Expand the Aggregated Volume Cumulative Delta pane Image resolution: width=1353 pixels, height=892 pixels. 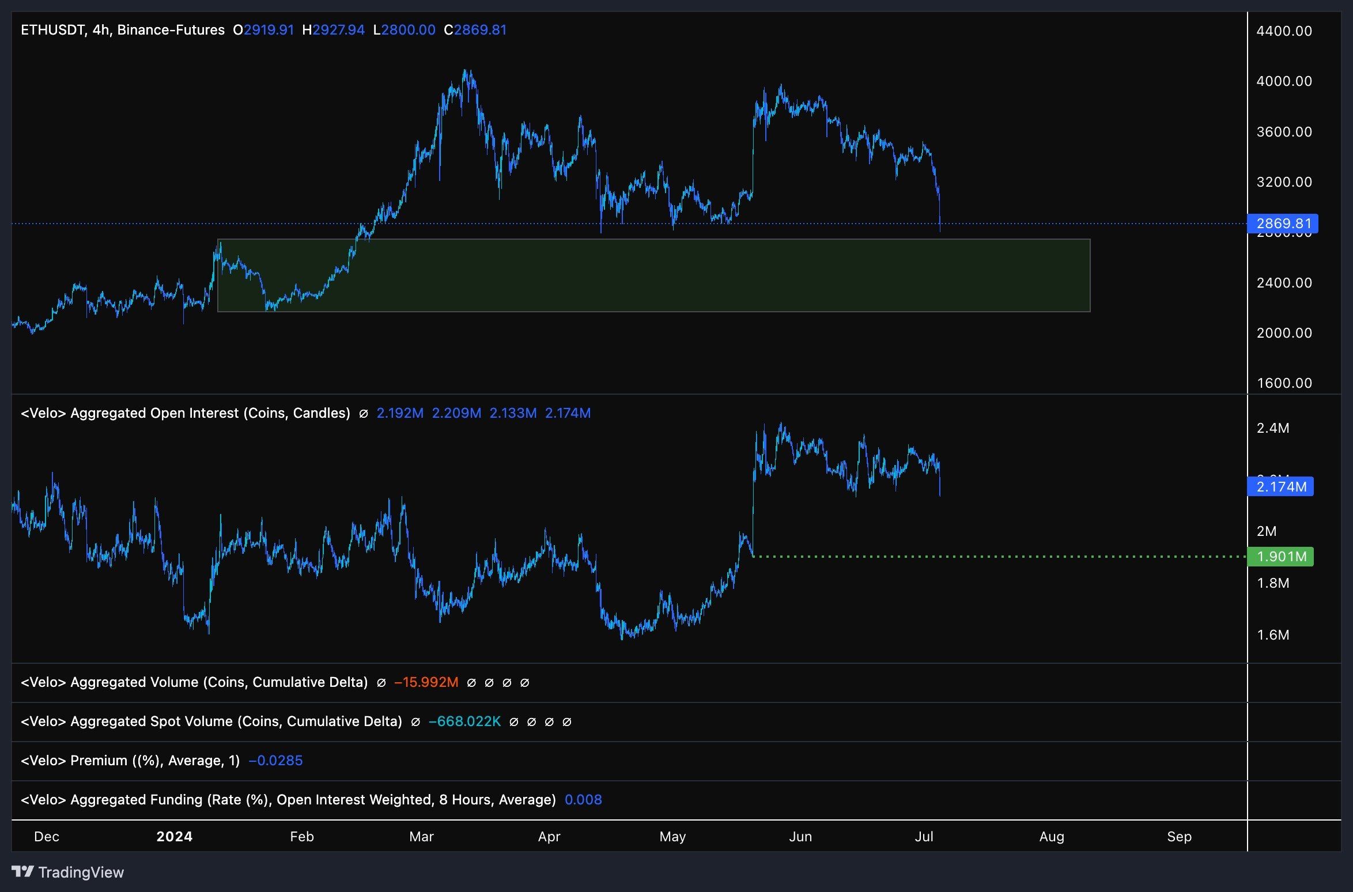point(194,682)
